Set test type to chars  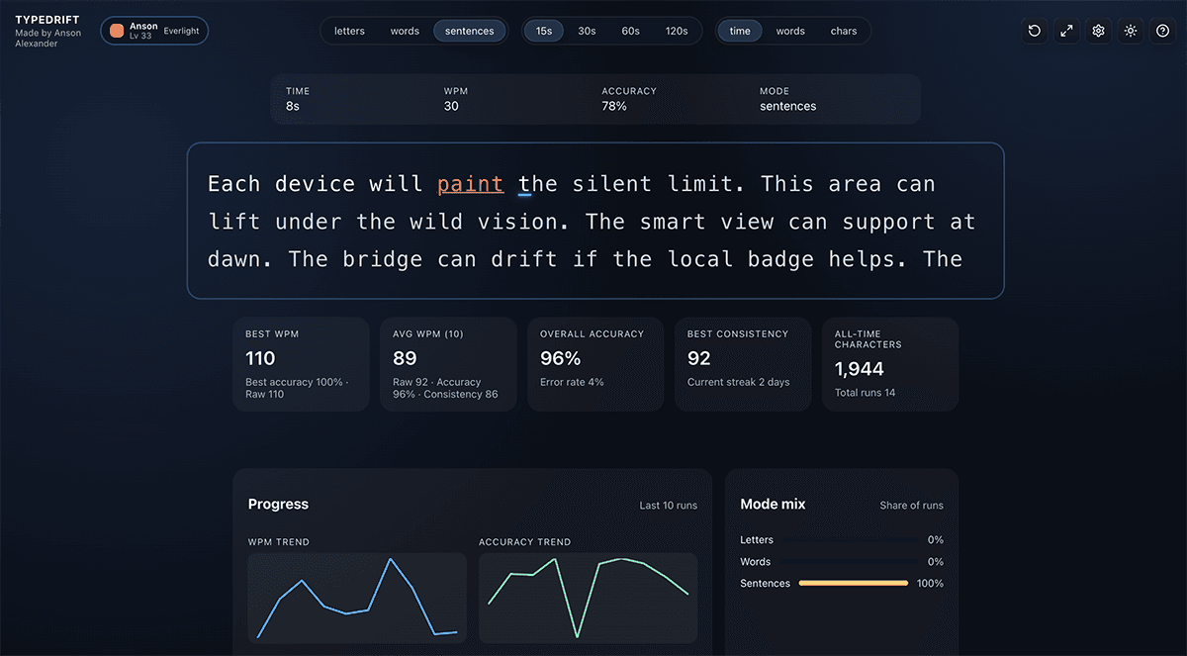coord(843,31)
